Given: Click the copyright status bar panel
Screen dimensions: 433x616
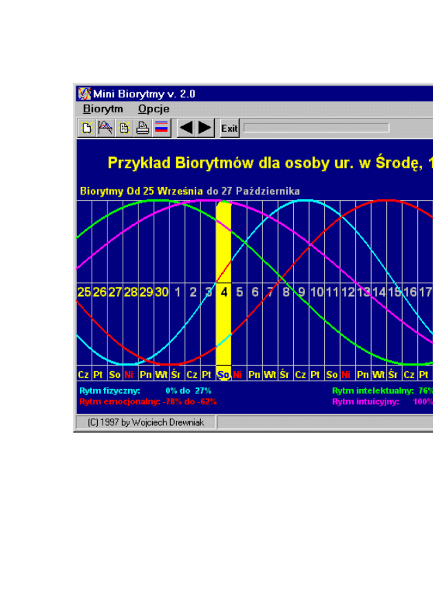Looking at the screenshot, I should coord(146,421).
